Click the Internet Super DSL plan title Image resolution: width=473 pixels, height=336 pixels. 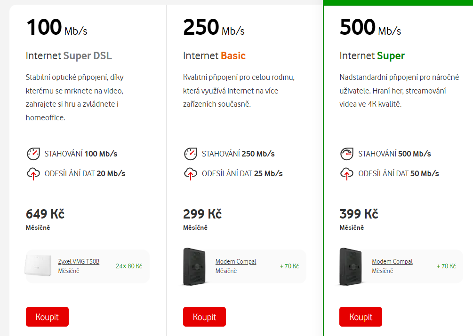pos(69,56)
